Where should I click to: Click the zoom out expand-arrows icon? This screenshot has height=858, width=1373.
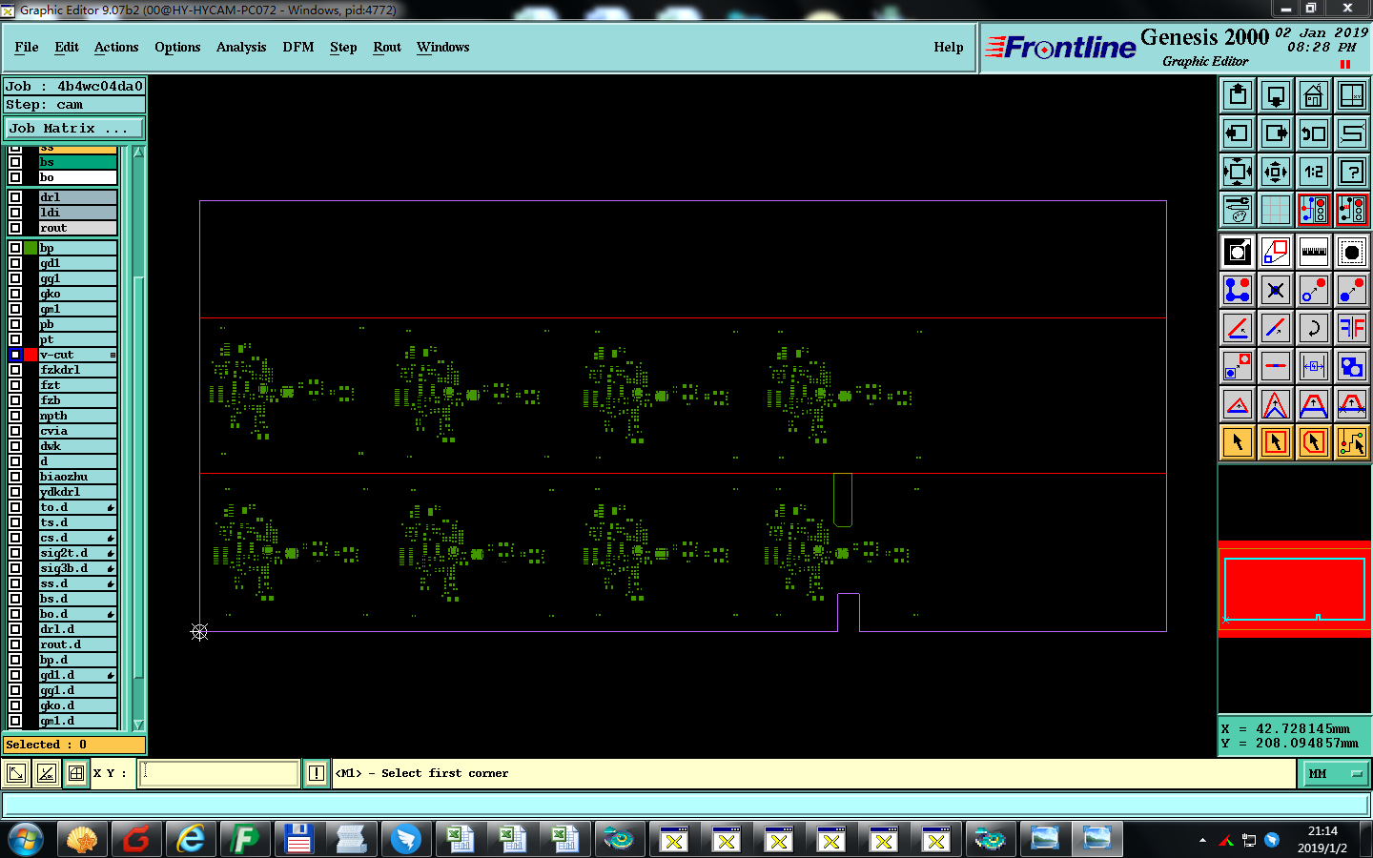pos(1238,172)
